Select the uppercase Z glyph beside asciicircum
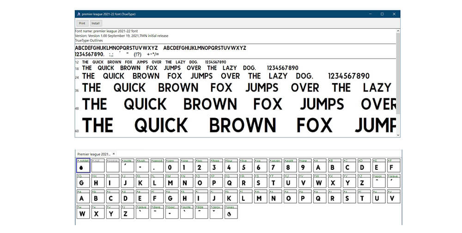 click(x=364, y=181)
